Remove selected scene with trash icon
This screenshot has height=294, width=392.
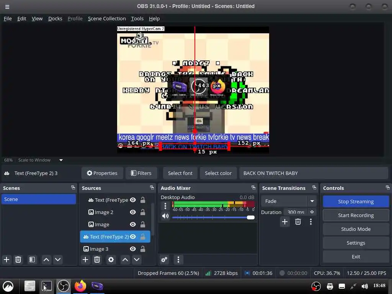click(x=18, y=260)
